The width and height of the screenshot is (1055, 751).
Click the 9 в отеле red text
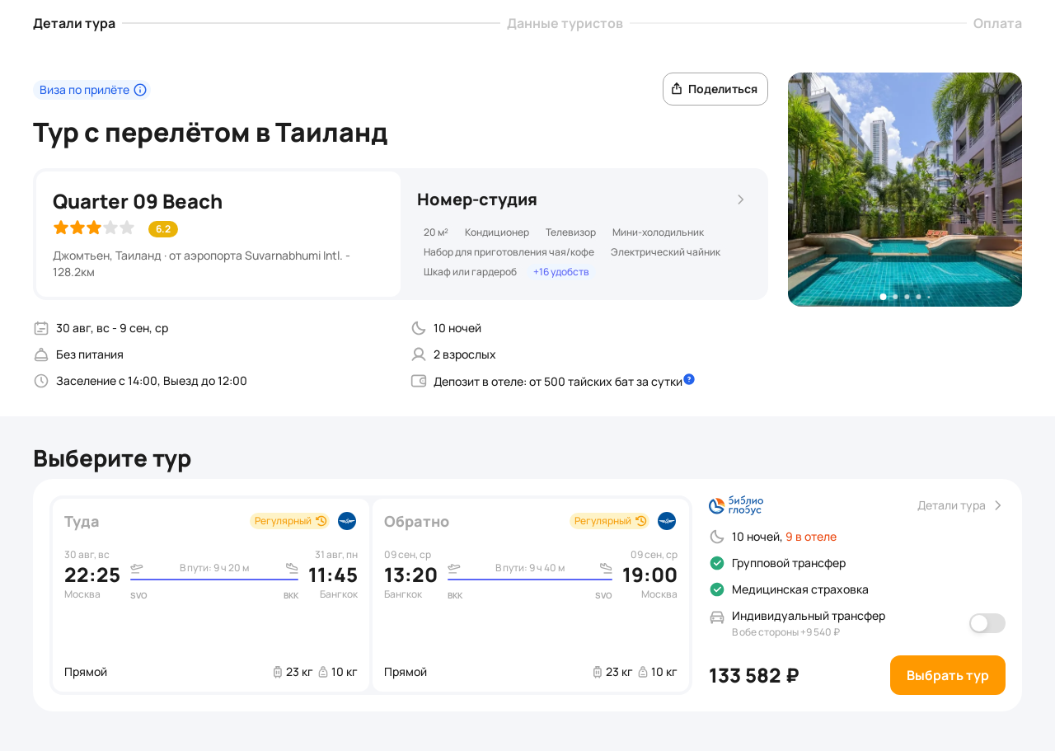(811, 537)
